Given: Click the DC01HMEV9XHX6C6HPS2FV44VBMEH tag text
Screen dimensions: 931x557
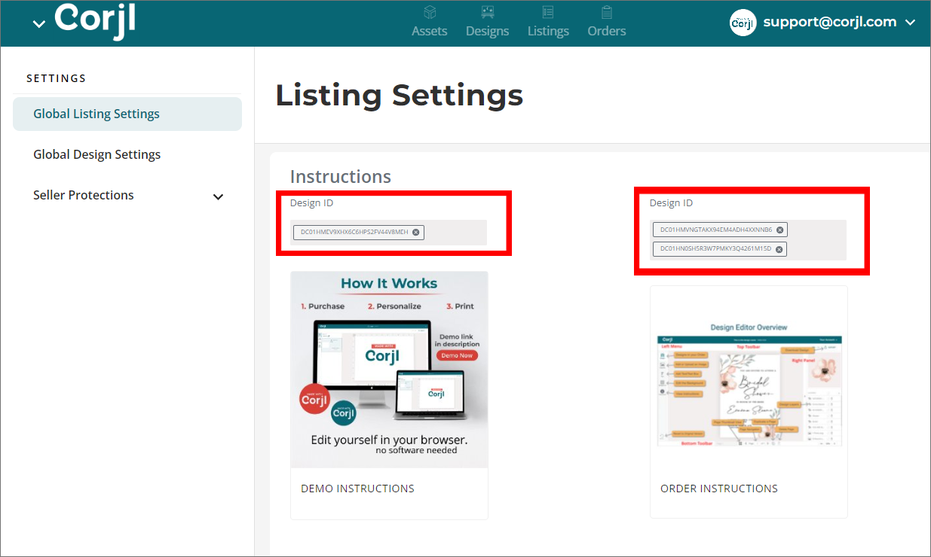Looking at the screenshot, I should coord(354,232).
